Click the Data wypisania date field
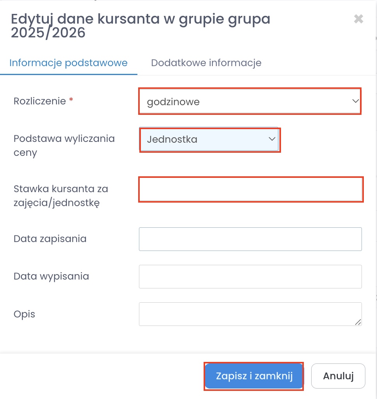This screenshot has height=399, width=377. pos(250,276)
